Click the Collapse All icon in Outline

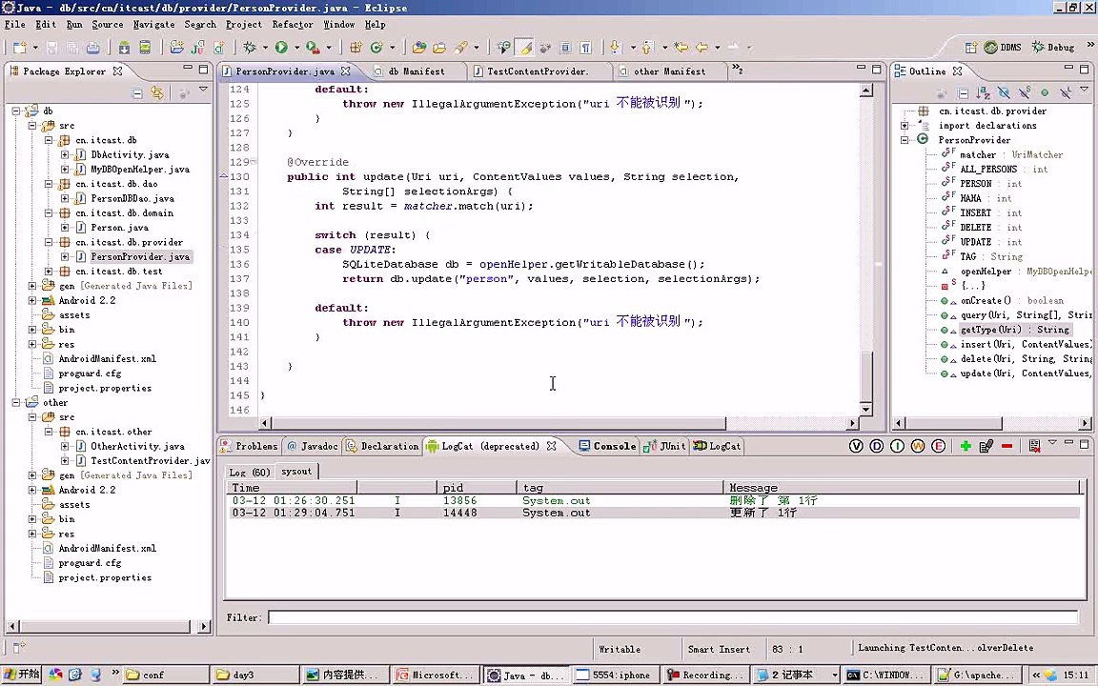pyautogui.click(x=963, y=93)
